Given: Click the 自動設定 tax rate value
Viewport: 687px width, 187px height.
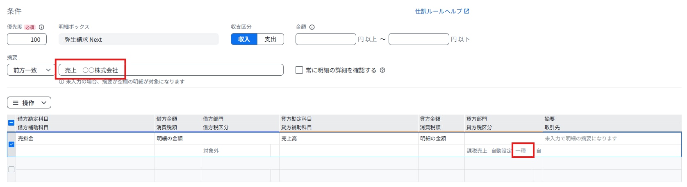Looking at the screenshot, I should click(x=501, y=151).
